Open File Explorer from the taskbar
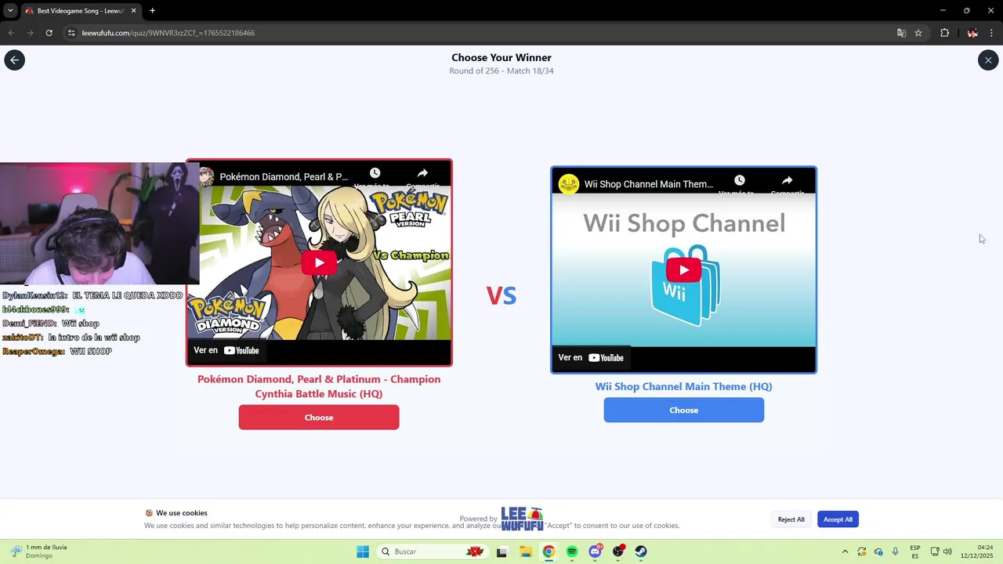 [525, 551]
